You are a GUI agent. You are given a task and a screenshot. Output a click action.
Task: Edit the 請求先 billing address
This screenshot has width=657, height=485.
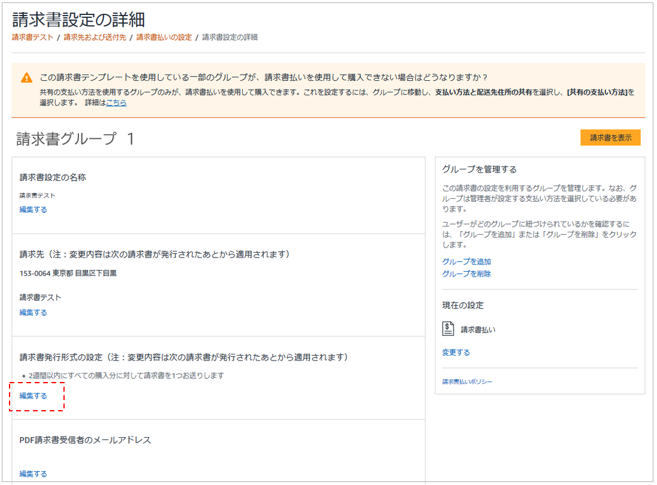33,312
